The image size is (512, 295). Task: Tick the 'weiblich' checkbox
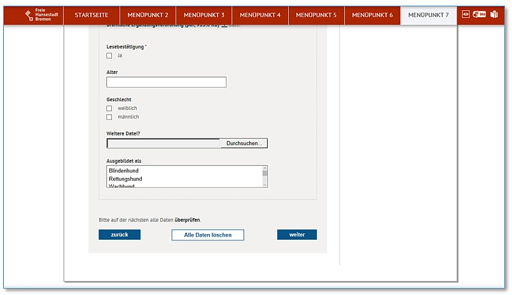point(109,109)
